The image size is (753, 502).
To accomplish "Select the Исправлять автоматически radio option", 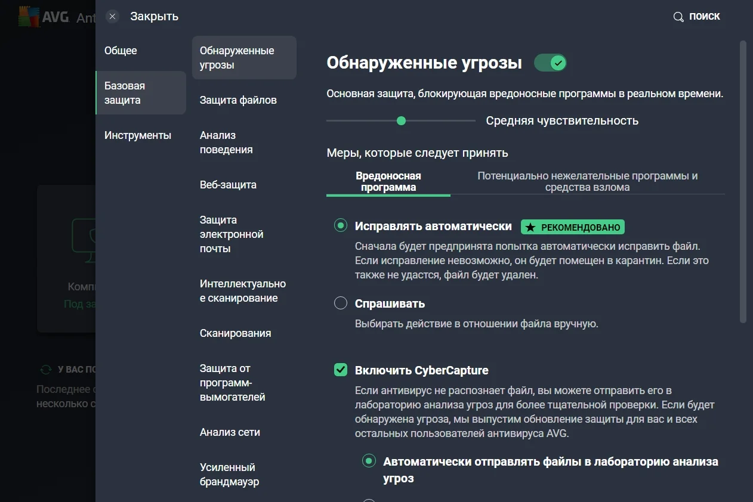I will click(341, 226).
